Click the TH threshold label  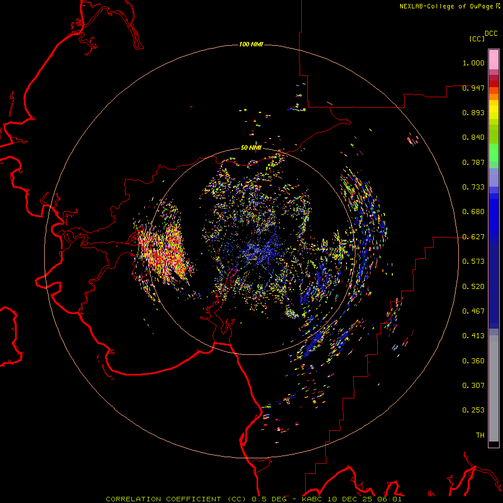[x=480, y=435]
